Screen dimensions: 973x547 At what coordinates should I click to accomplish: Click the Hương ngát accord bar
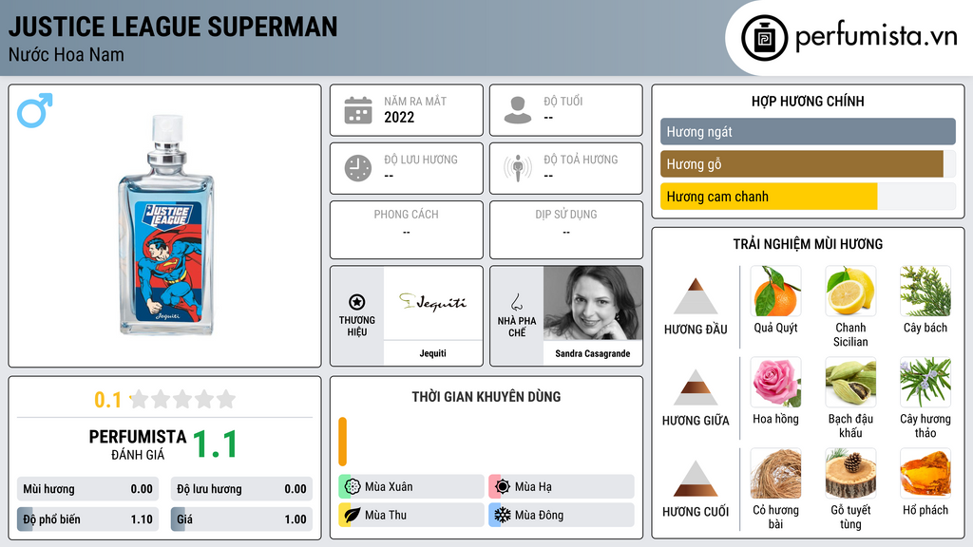(x=808, y=132)
